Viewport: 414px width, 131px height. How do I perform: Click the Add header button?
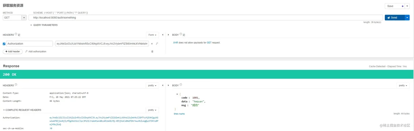[13, 51]
